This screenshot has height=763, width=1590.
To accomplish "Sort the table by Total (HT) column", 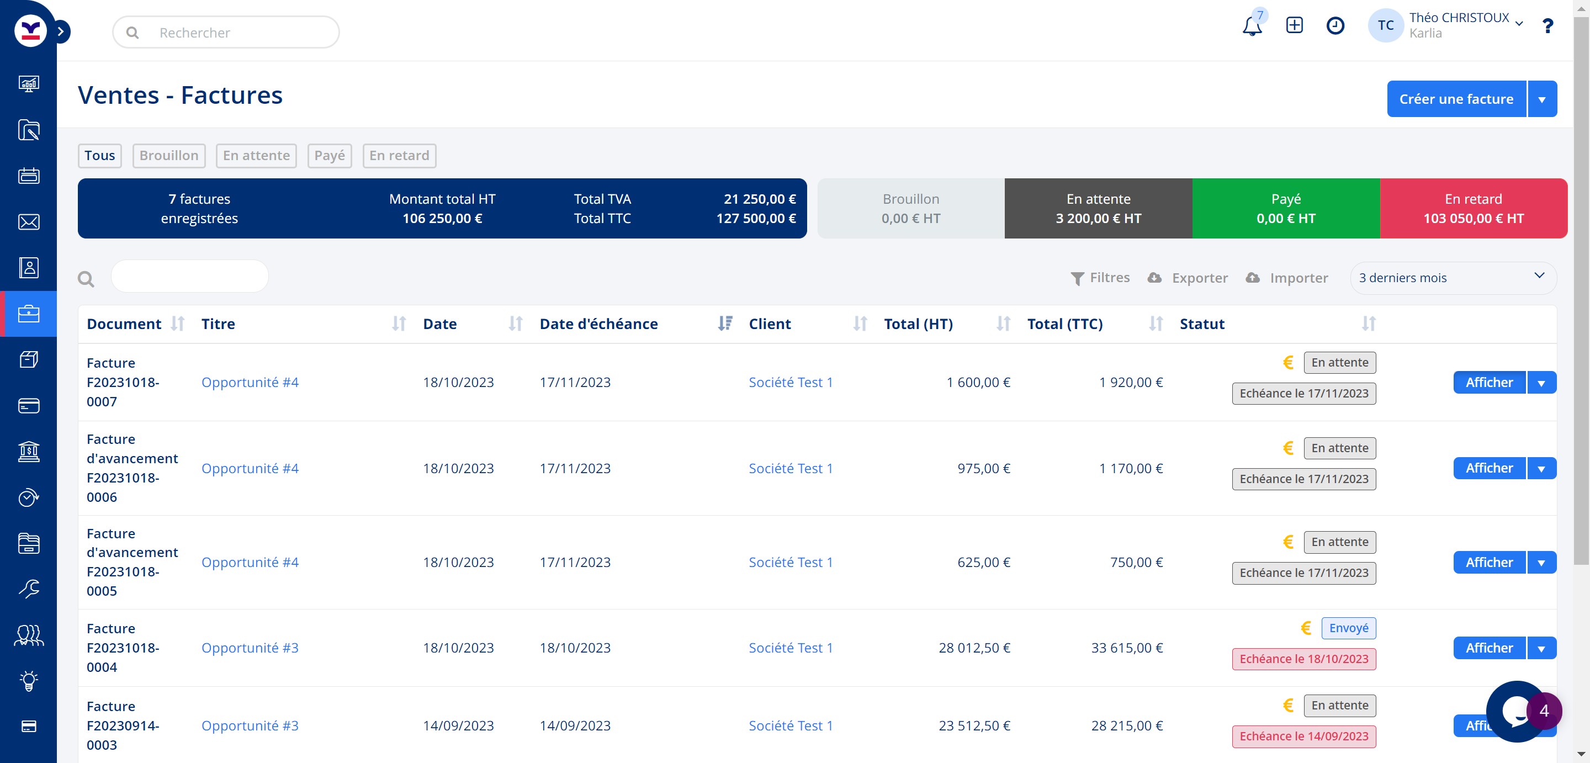I will [1003, 324].
